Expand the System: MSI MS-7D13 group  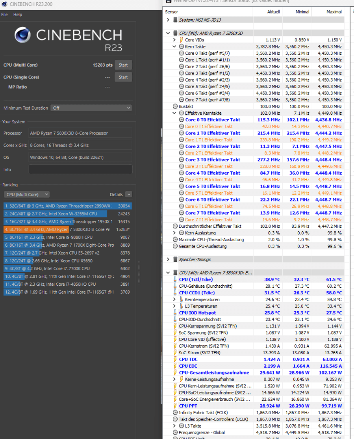(x=168, y=20)
